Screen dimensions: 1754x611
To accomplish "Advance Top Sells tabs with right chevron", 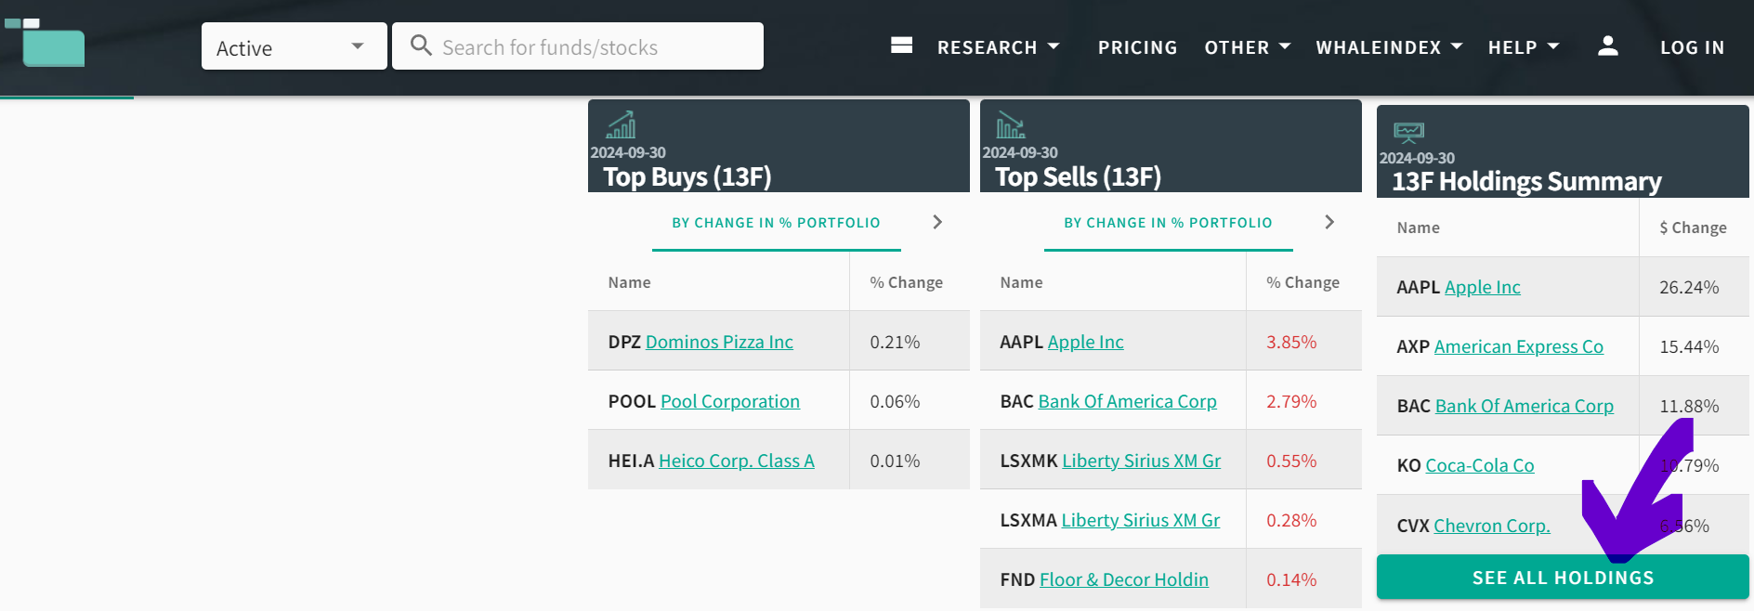I will click(x=1329, y=222).
